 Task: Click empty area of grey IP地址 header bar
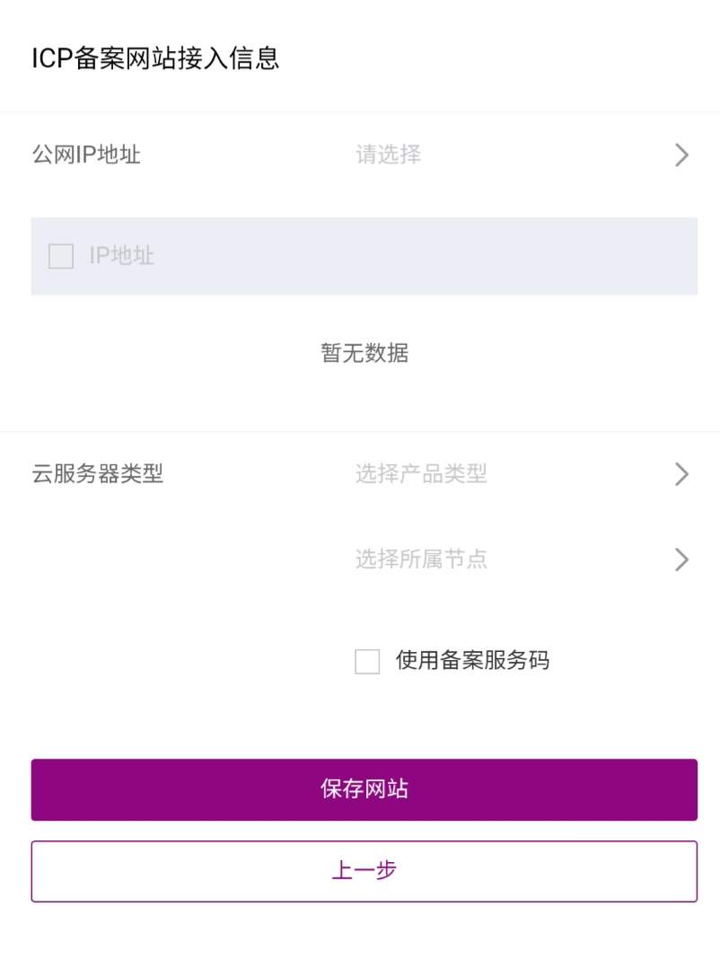[449, 257]
